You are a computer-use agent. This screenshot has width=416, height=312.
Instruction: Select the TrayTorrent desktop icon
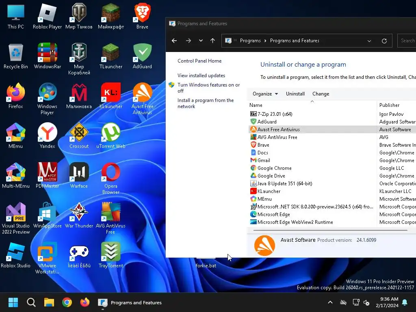click(110, 255)
